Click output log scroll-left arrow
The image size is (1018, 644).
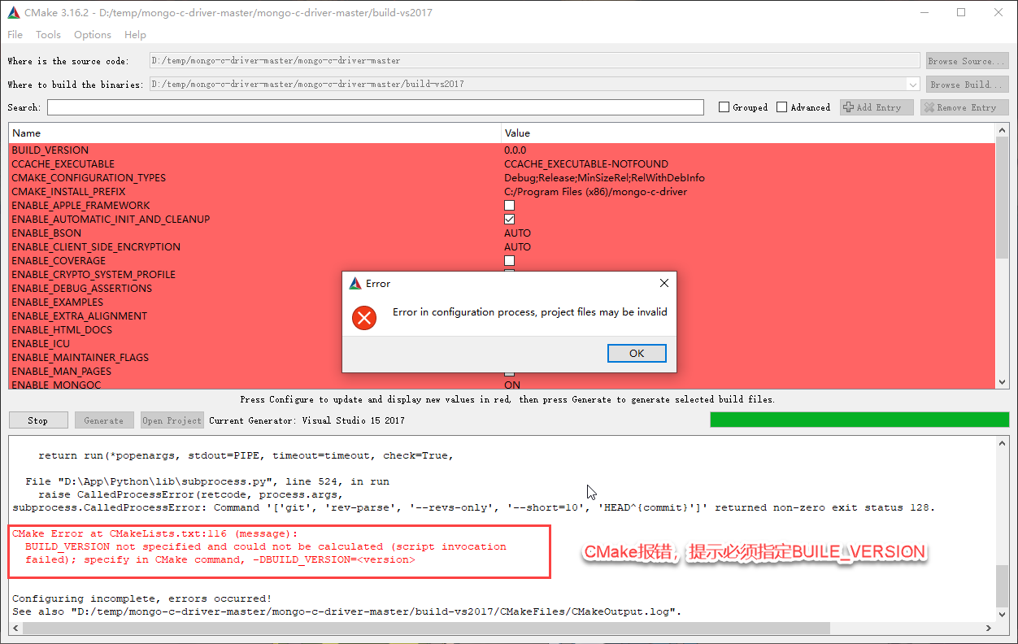tap(15, 629)
